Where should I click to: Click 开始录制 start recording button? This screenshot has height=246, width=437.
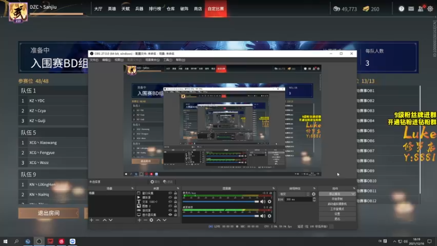[x=337, y=199]
